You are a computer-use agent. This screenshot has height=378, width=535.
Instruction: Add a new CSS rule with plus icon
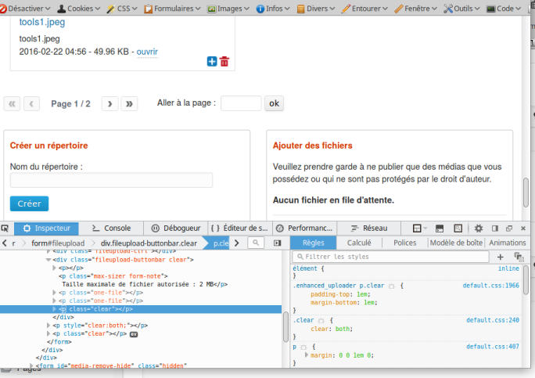pyautogui.click(x=501, y=257)
